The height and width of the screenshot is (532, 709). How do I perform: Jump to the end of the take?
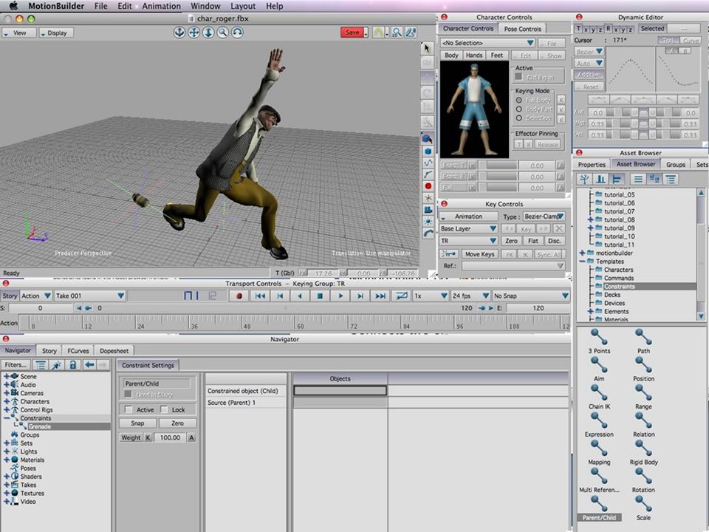point(380,296)
